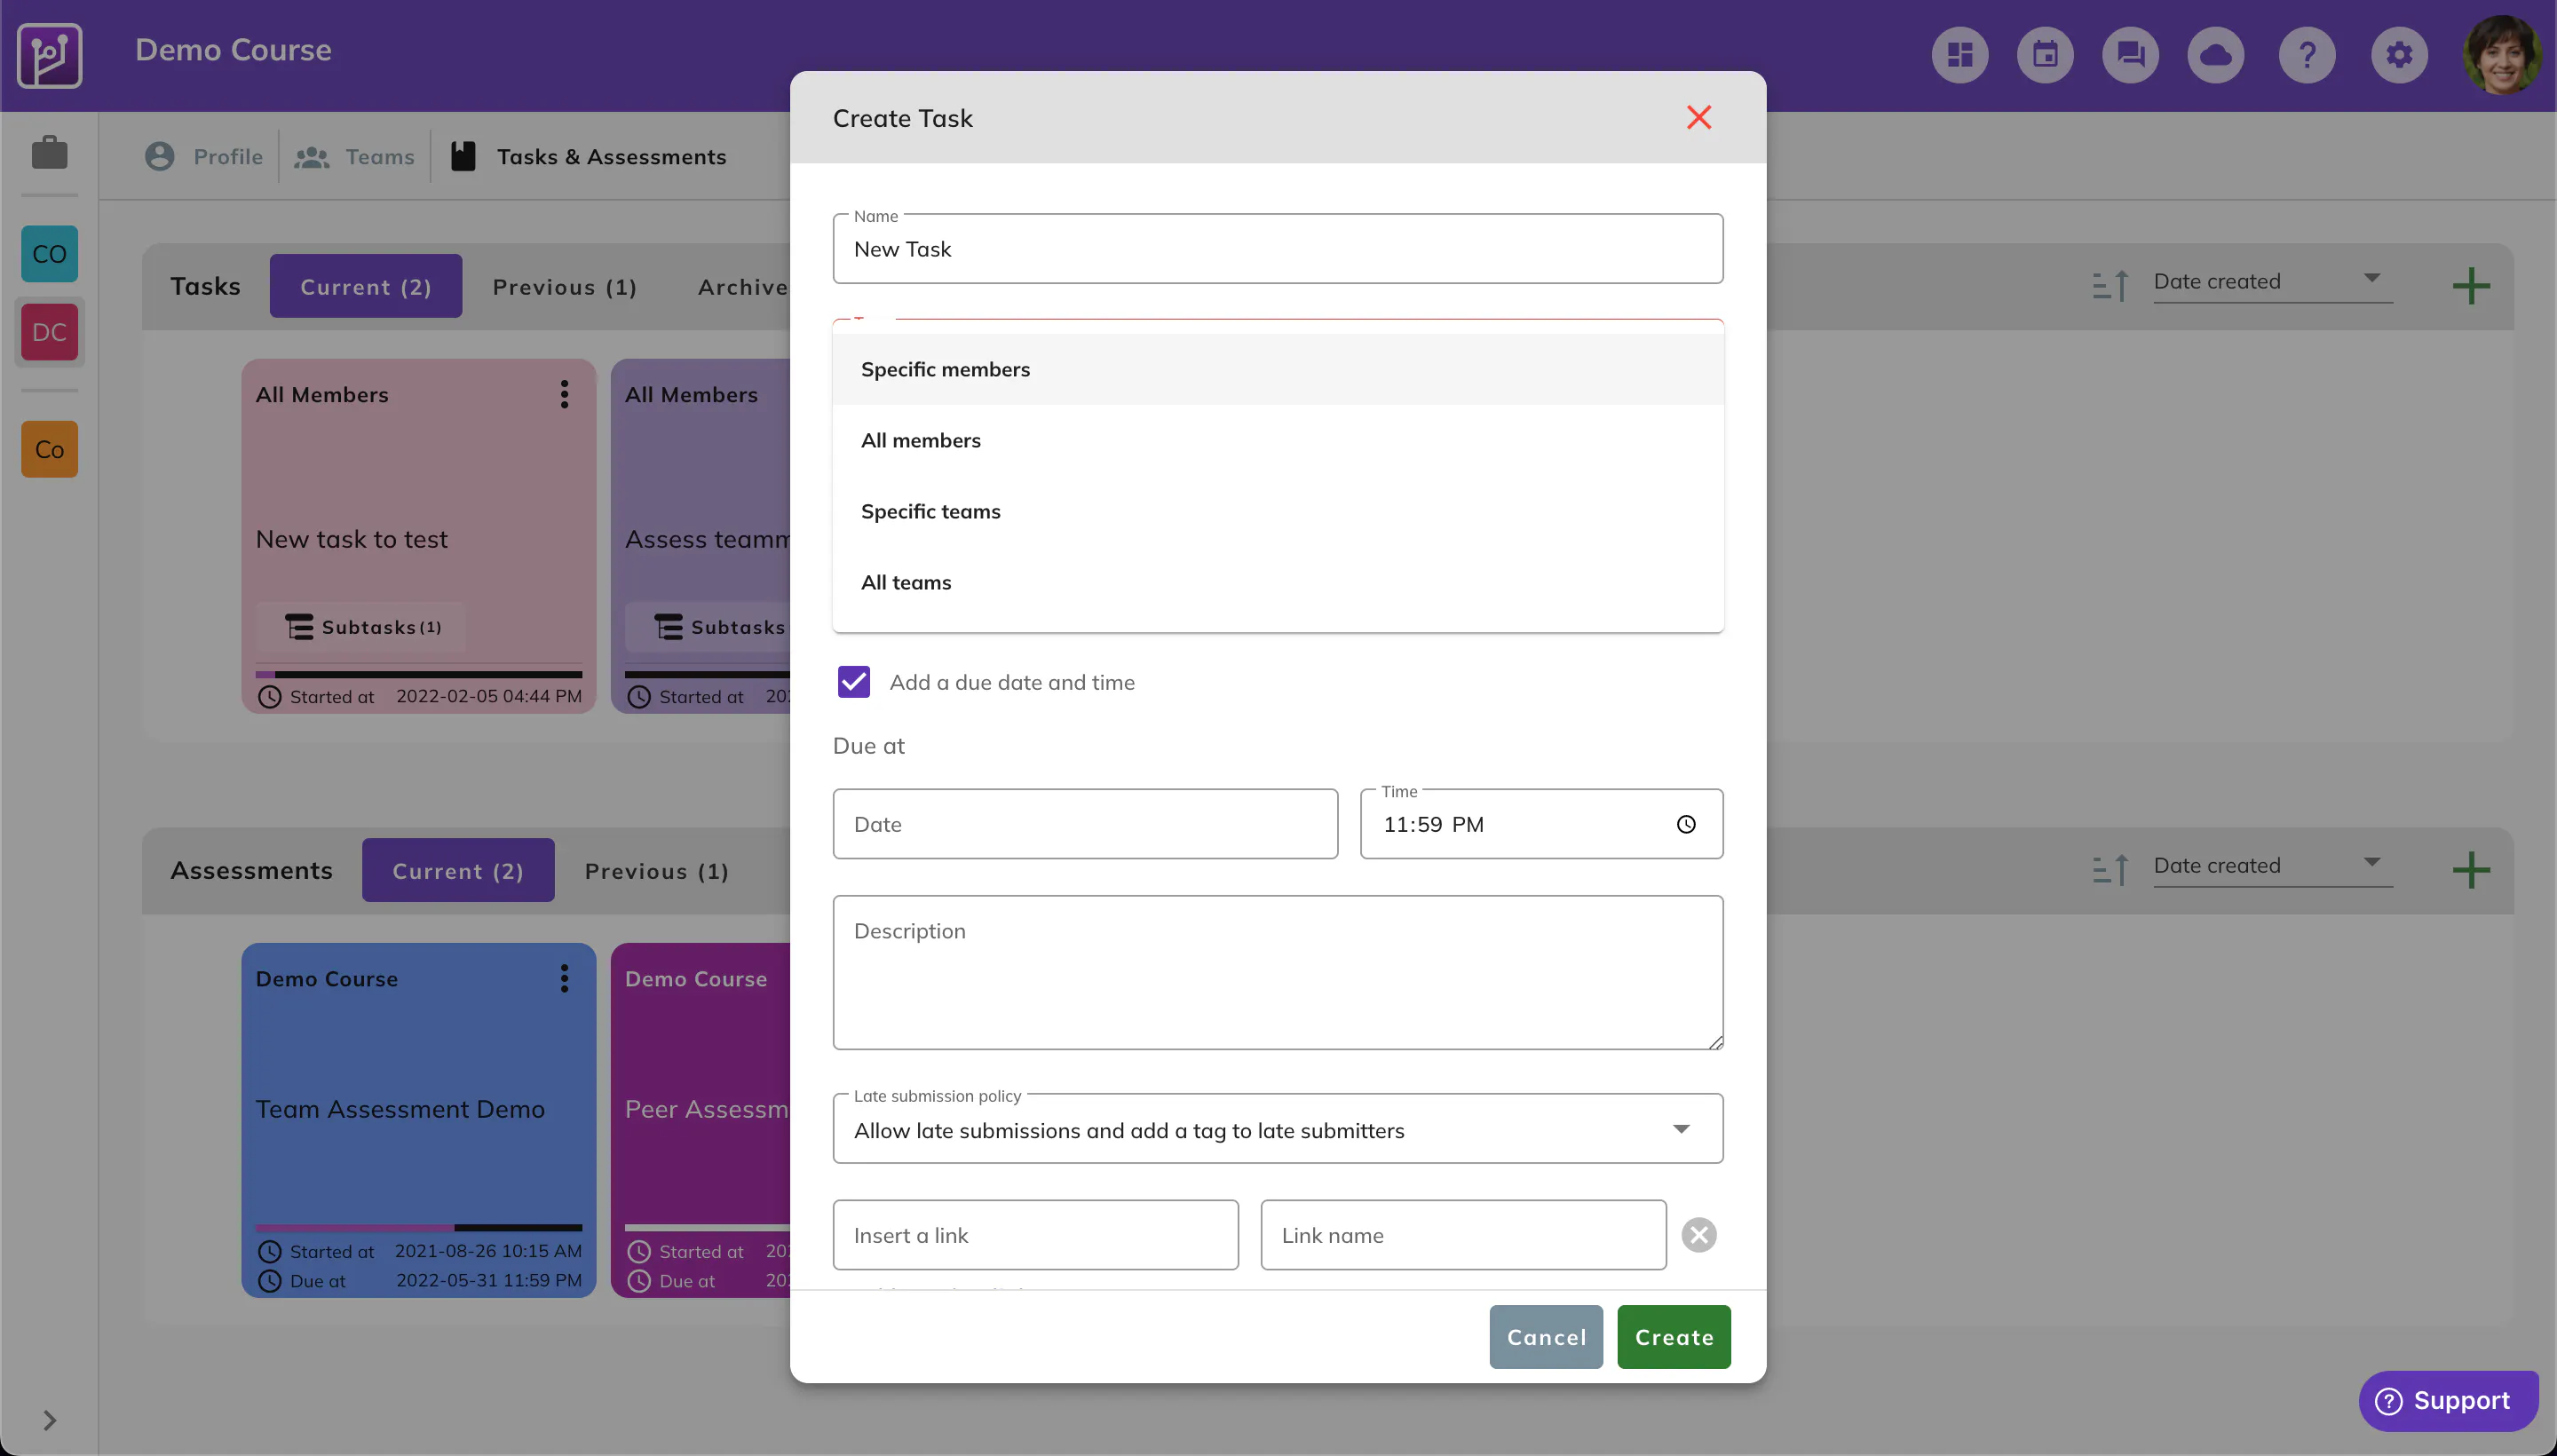Click the Cancel button
This screenshot has width=2557, height=1456.
click(1546, 1337)
